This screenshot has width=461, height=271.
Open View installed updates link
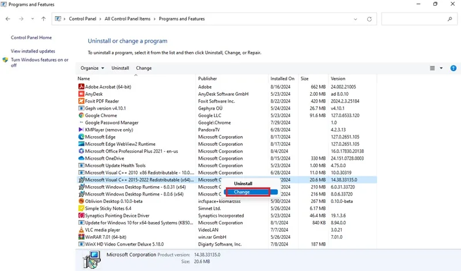point(33,51)
